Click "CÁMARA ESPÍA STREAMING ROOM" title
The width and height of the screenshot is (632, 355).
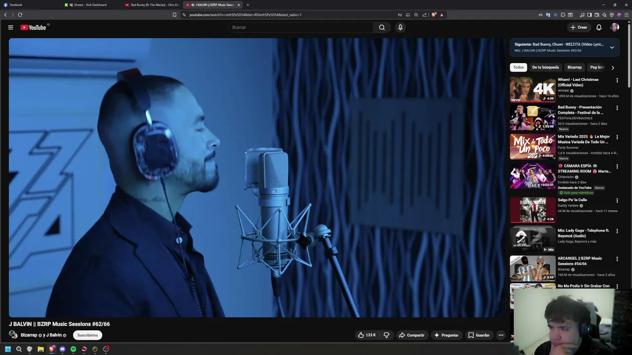[584, 169]
